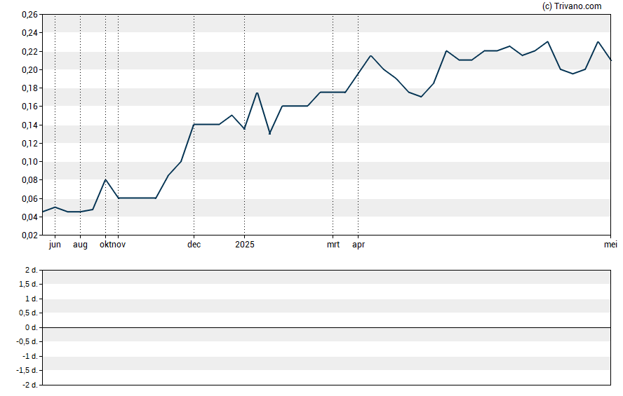Click the 0,22 price axis label

pyautogui.click(x=29, y=52)
